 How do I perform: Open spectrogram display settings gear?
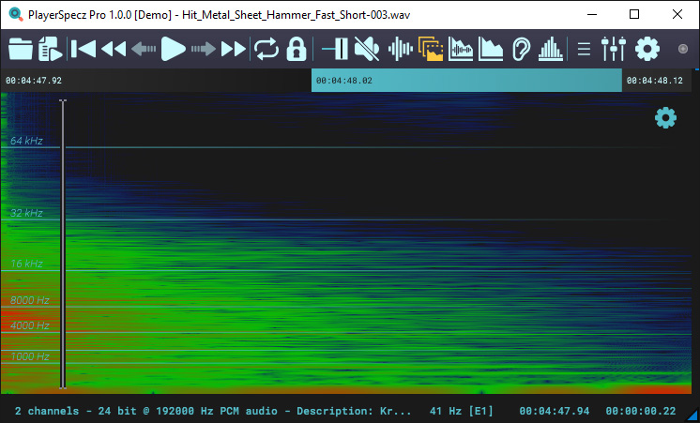tap(665, 117)
